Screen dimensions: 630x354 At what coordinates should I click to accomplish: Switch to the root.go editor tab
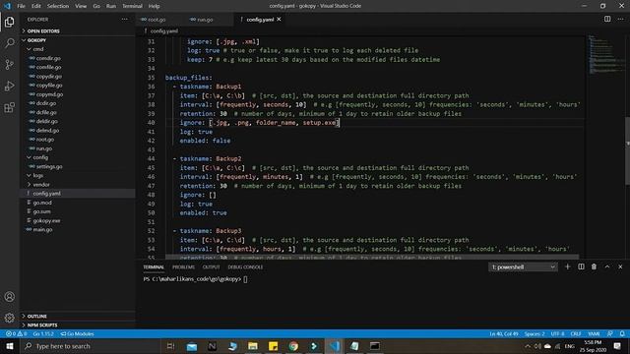click(157, 20)
